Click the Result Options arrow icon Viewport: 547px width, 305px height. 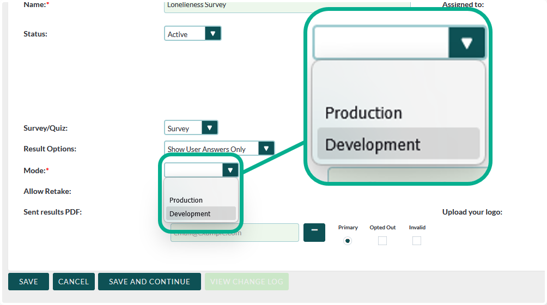[x=266, y=149]
